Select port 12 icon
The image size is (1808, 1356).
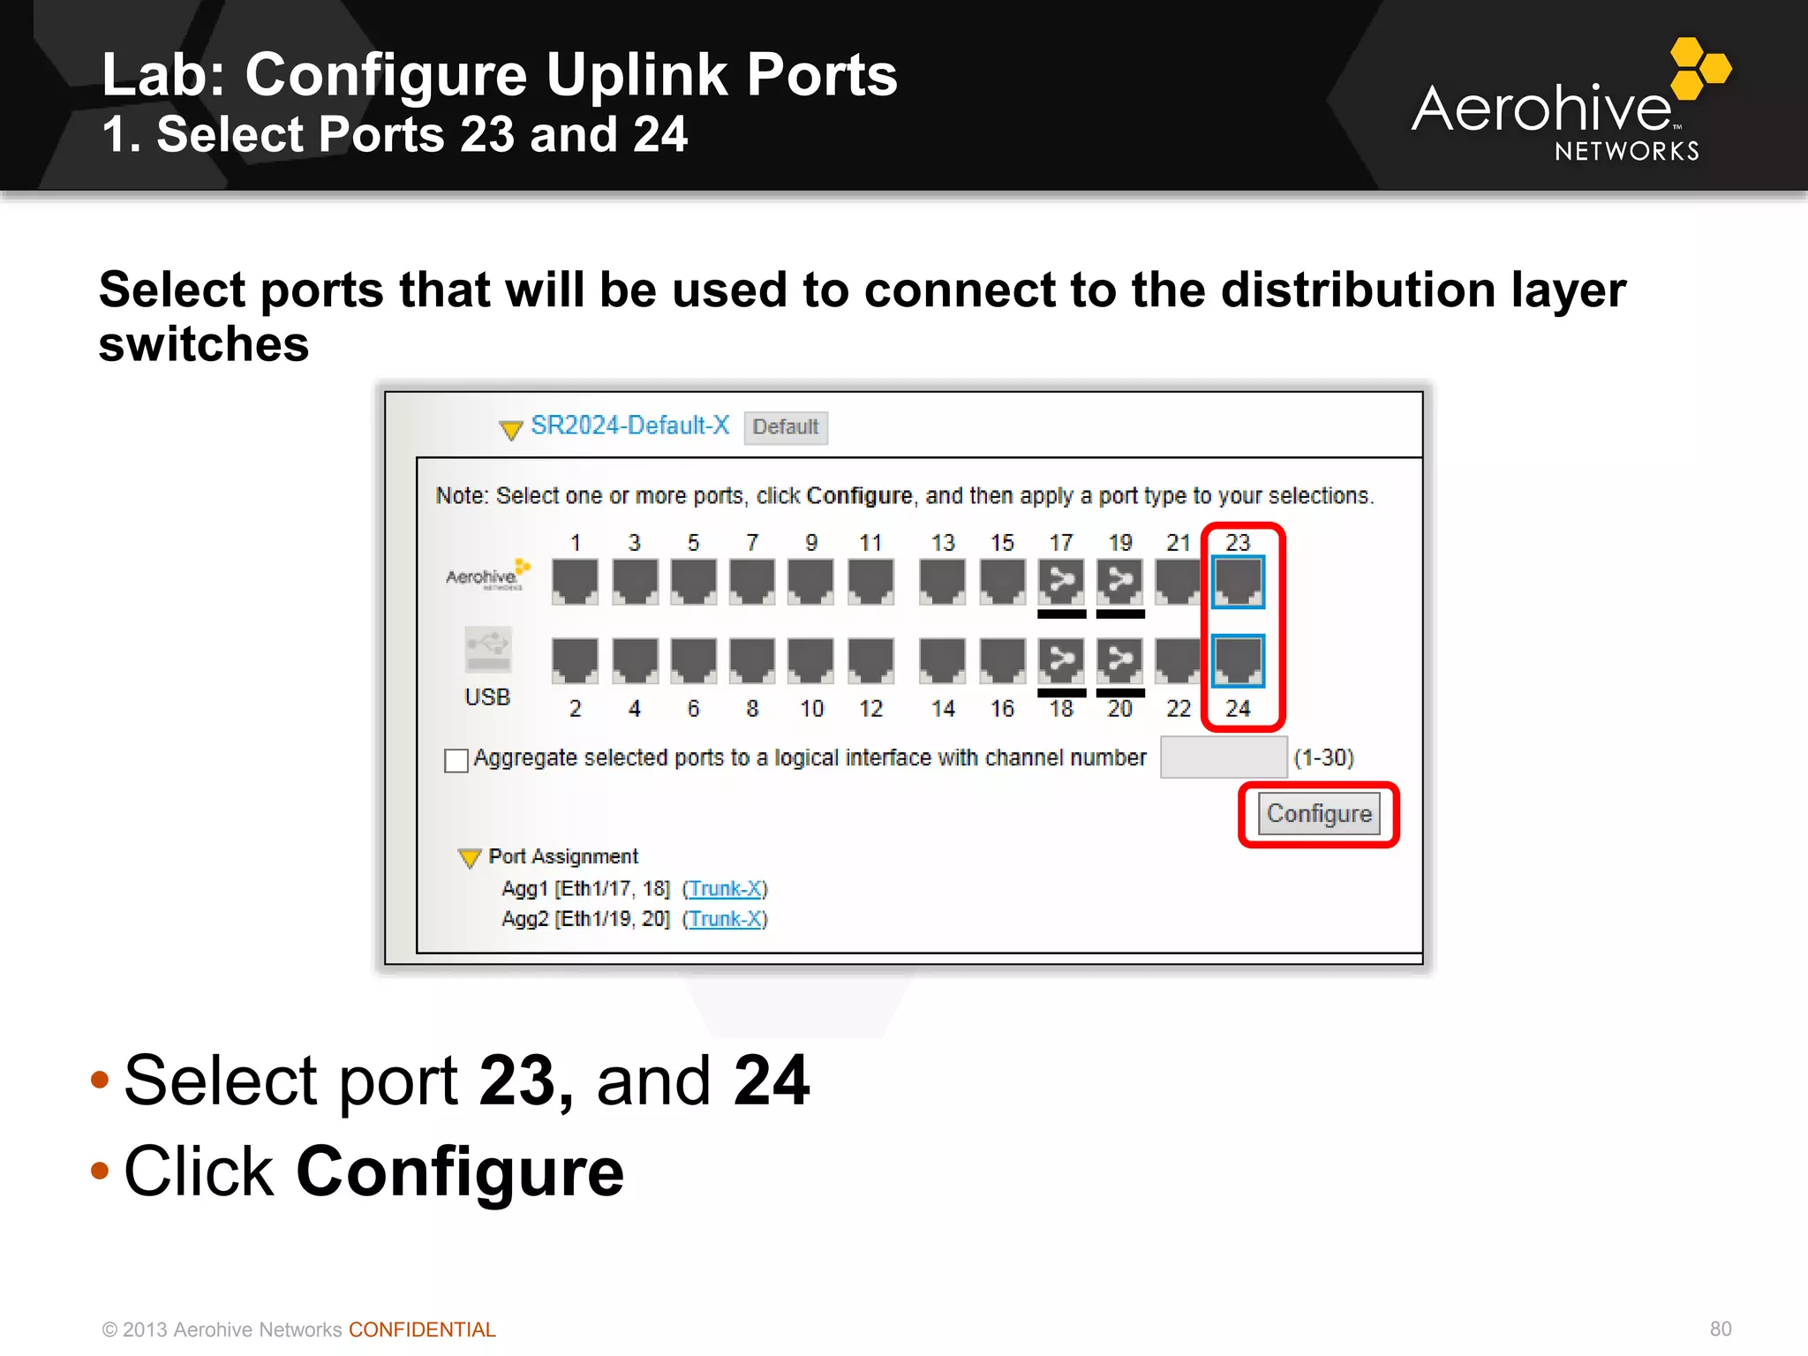870,660
